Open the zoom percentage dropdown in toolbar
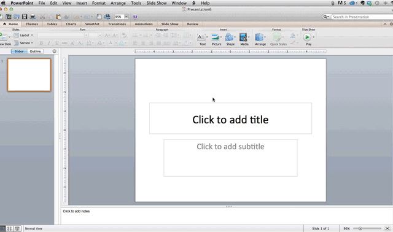 [126, 17]
